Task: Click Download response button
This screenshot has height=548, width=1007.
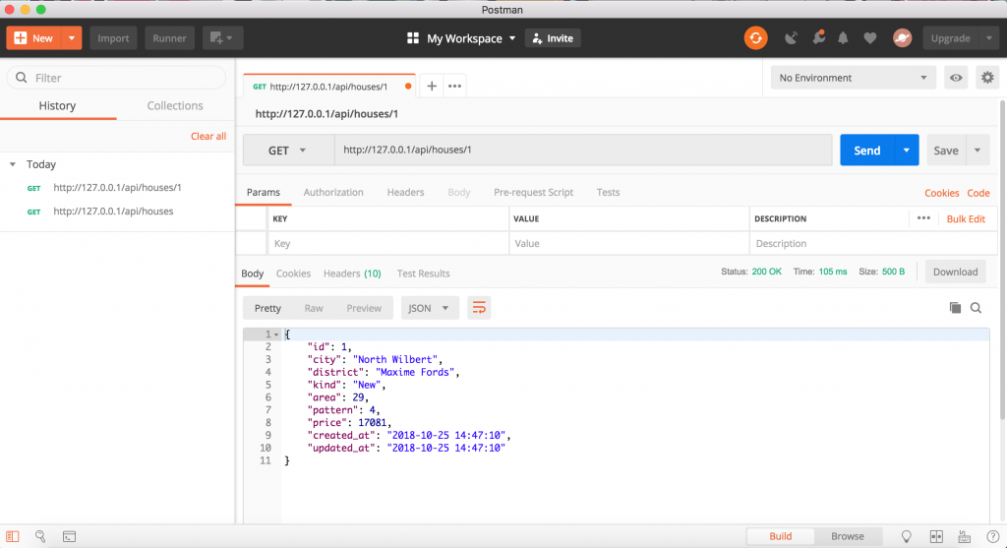Action: tap(955, 272)
